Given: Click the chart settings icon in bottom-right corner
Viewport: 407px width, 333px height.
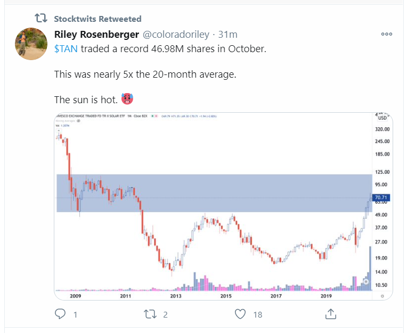Looking at the screenshot, I should click(x=381, y=296).
